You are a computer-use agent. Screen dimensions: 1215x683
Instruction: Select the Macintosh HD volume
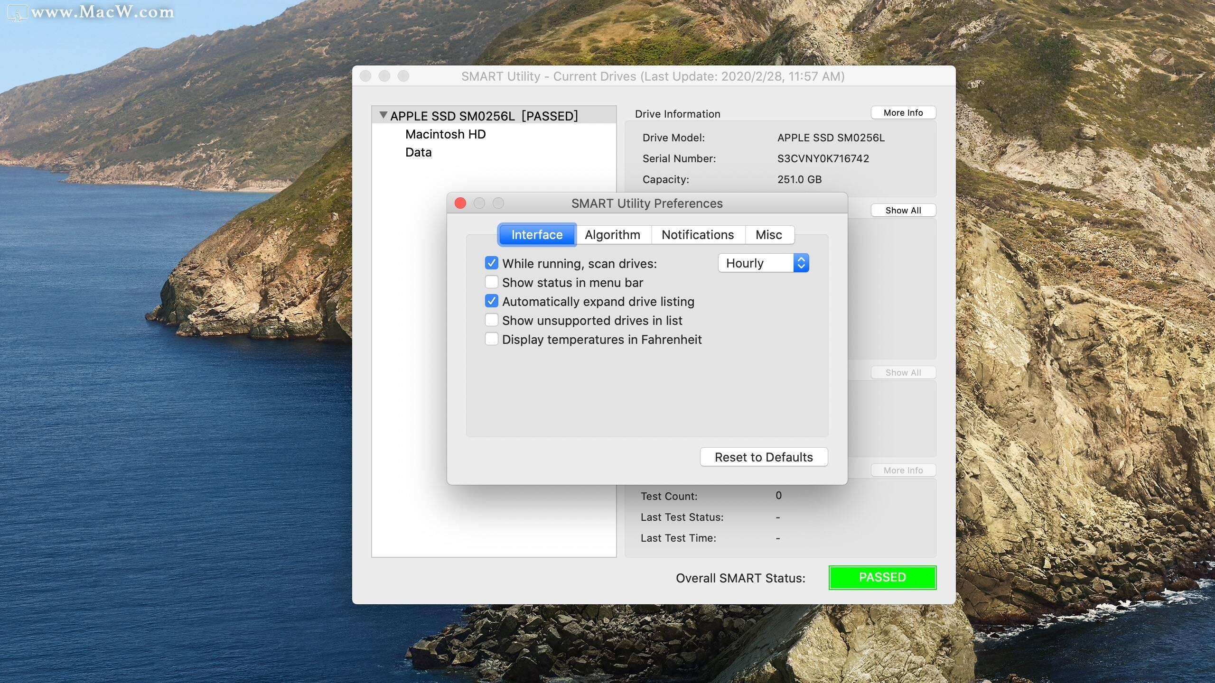(x=445, y=134)
